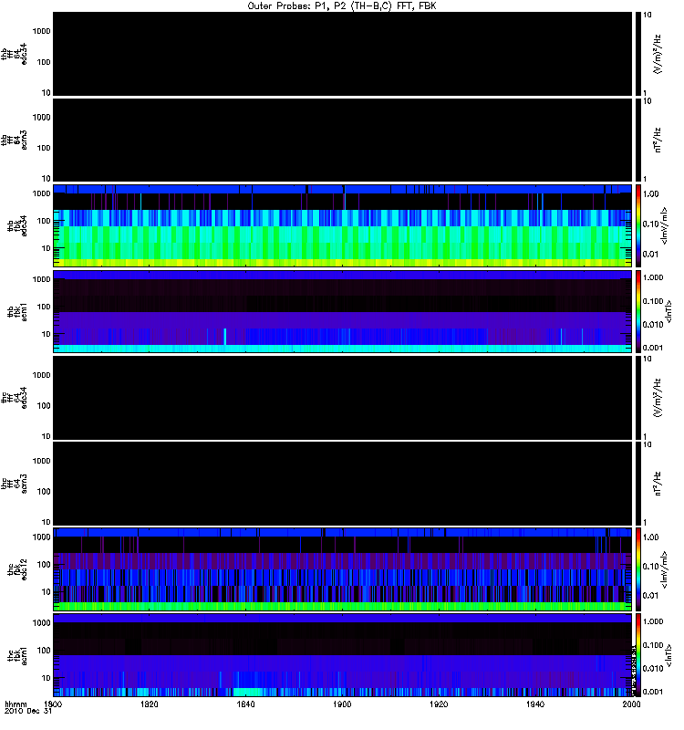This screenshot has width=684, height=730.
Task: Click the '(V/m)²/Hz' unit label of thc edc34
Action: click(658, 398)
